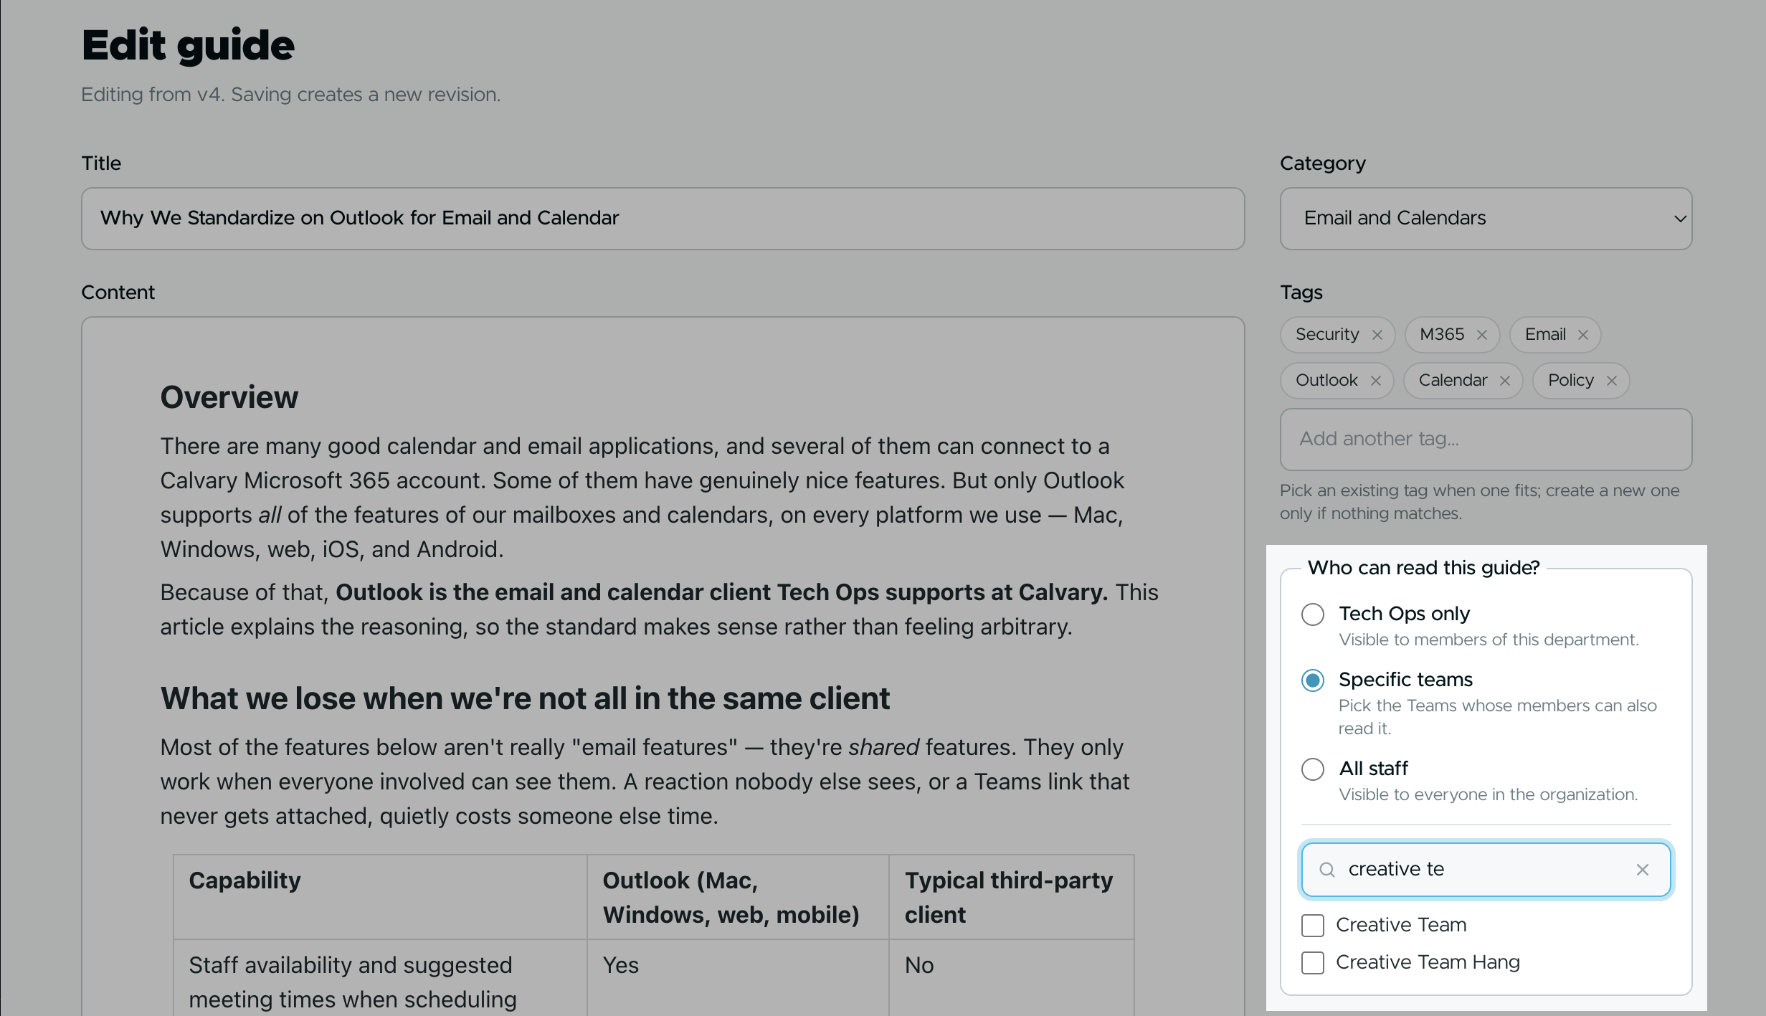Check the Creative Team Hang checkbox
Screen dimensions: 1766x1016
(1313, 962)
